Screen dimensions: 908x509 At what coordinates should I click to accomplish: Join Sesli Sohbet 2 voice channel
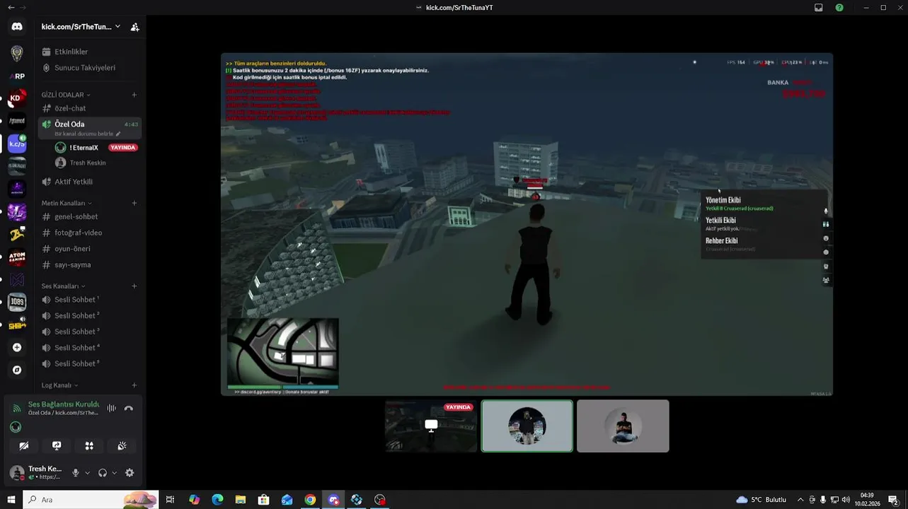(x=89, y=316)
